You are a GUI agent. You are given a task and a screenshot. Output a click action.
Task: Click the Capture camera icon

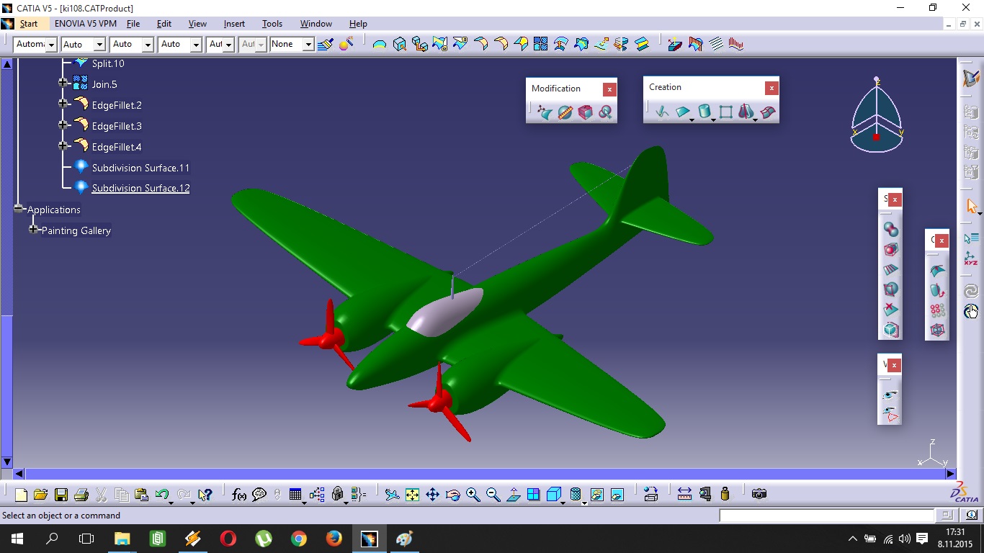pyautogui.click(x=759, y=494)
